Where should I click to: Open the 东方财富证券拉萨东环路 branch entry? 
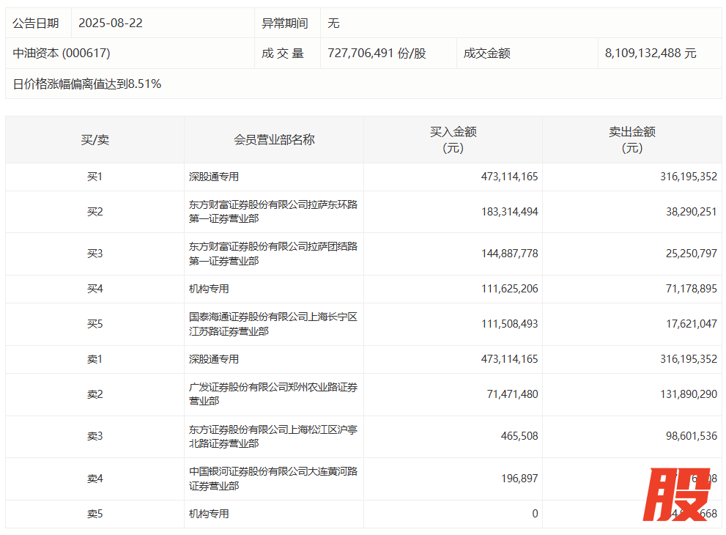tap(273, 212)
